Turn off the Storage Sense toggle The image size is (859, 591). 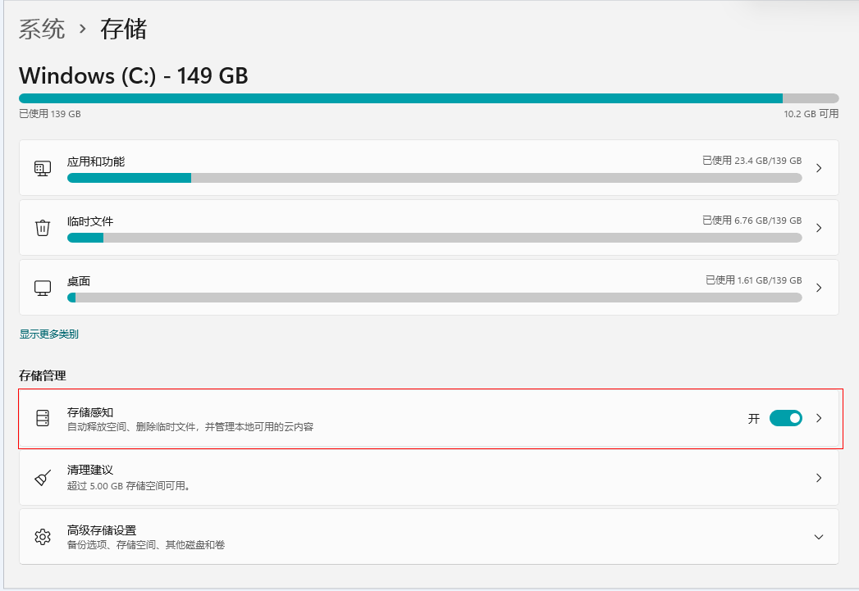tap(785, 418)
